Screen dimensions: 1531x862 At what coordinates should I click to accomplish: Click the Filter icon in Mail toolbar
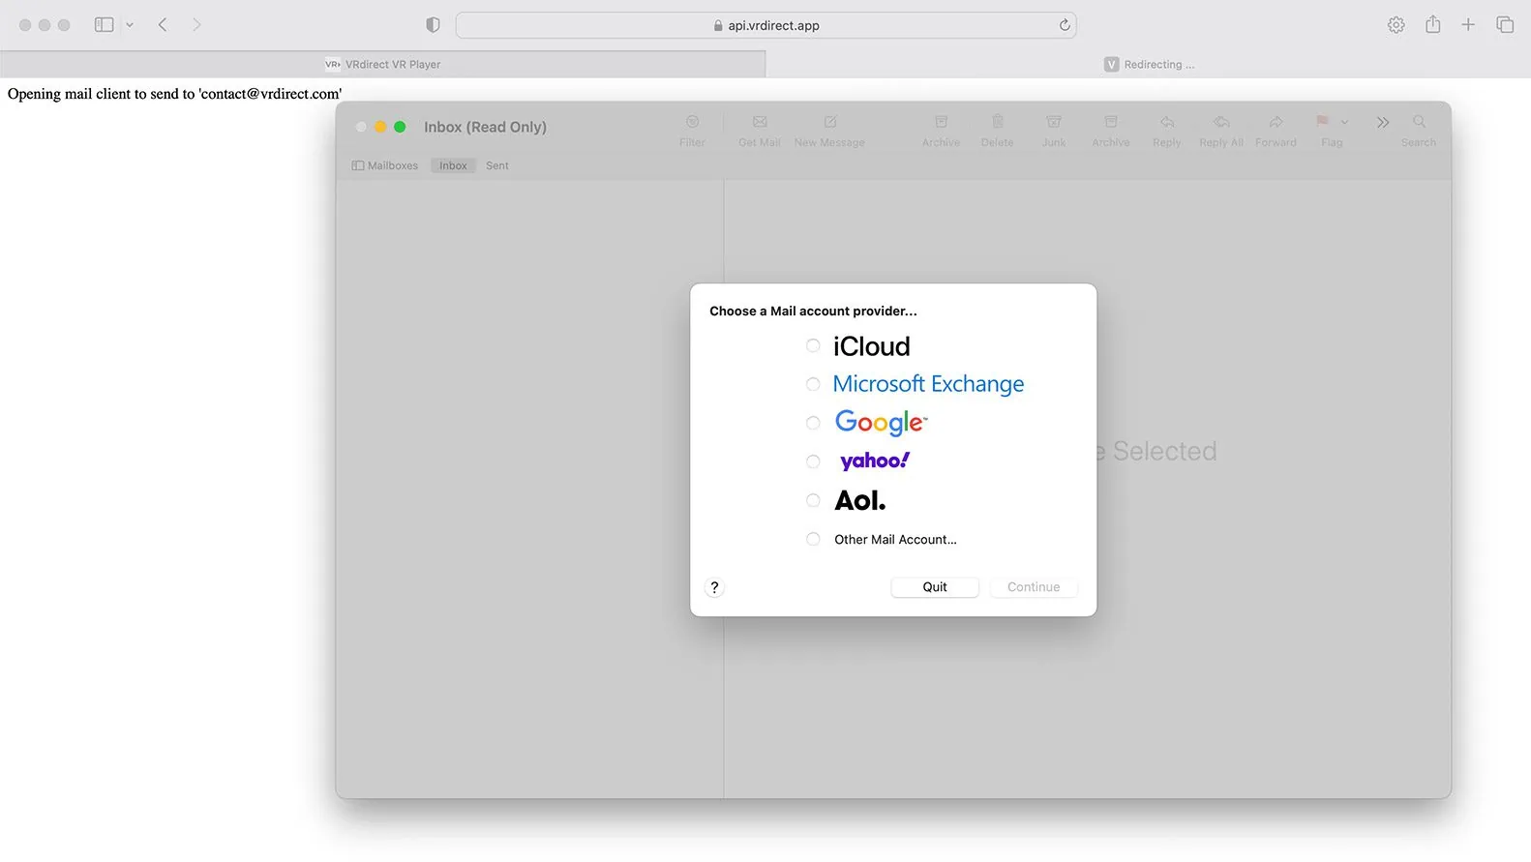coord(692,122)
